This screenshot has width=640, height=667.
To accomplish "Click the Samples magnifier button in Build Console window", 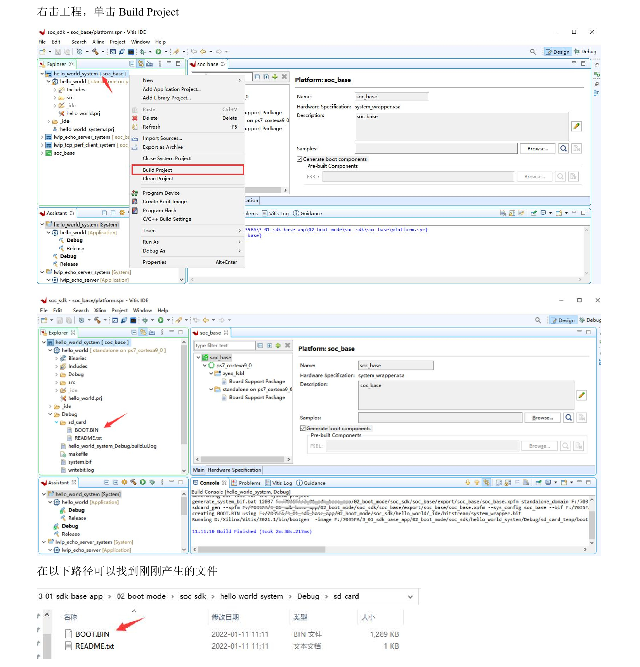I will pyautogui.click(x=569, y=418).
